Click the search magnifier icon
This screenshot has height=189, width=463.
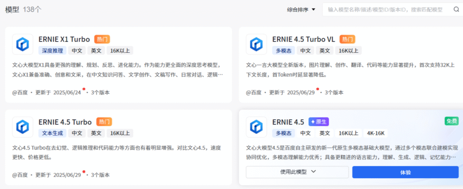click(x=456, y=9)
